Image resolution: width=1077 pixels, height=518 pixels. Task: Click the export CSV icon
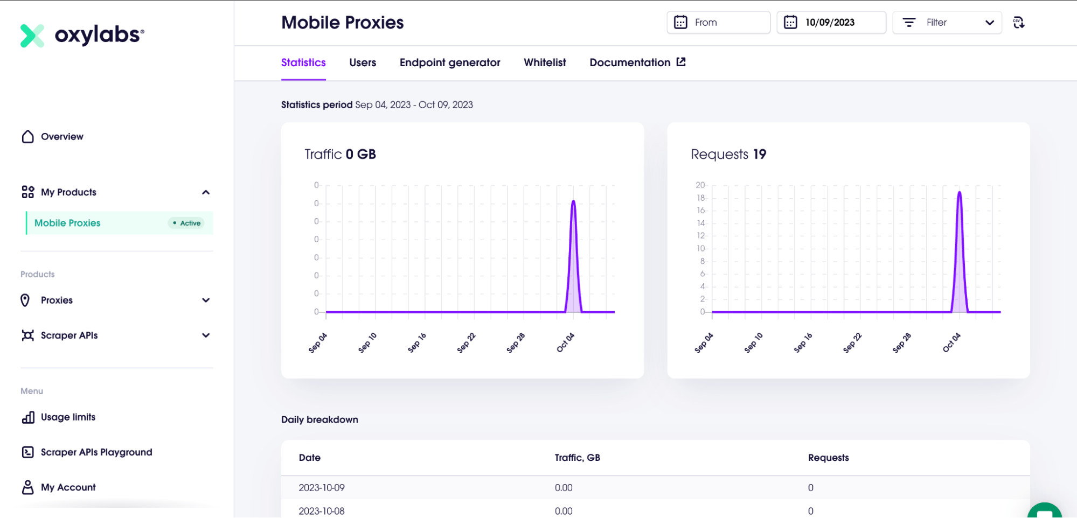tap(1018, 23)
